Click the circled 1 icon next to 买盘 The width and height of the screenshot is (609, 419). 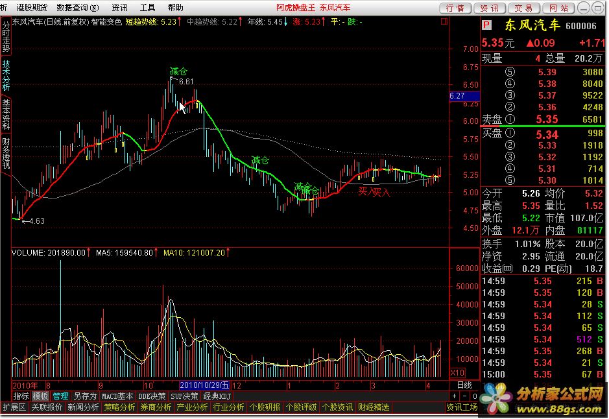click(x=510, y=133)
